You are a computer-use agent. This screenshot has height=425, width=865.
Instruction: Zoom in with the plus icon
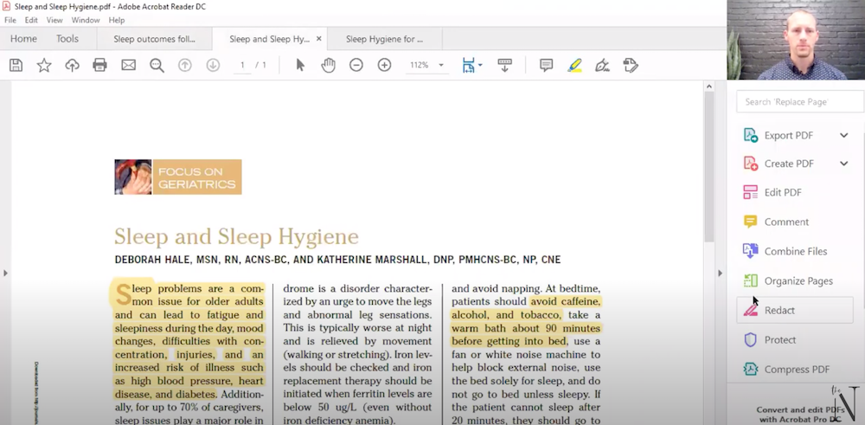coord(385,65)
